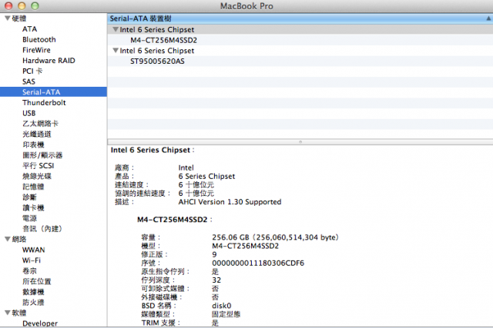Click capacity value 256.06 GB
Image resolution: width=493 pixels, height=328 pixels.
coord(275,237)
